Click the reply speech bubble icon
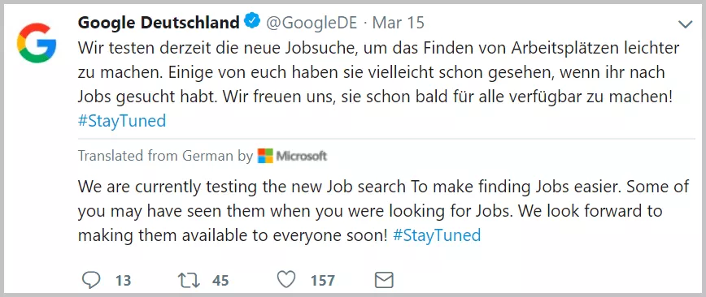Screen dimensions: 706x297 coord(91,281)
